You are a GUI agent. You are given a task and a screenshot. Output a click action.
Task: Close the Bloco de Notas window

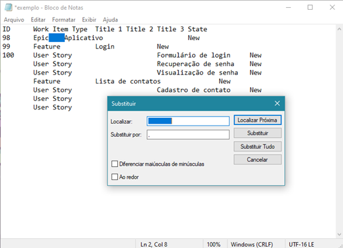click(x=332, y=7)
